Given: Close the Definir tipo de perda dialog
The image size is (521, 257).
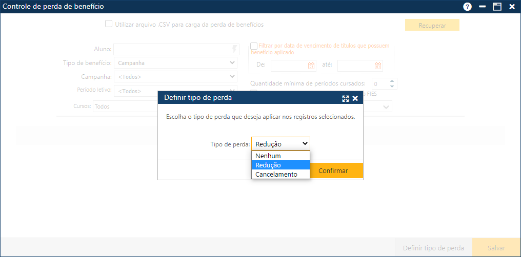Looking at the screenshot, I should (355, 98).
